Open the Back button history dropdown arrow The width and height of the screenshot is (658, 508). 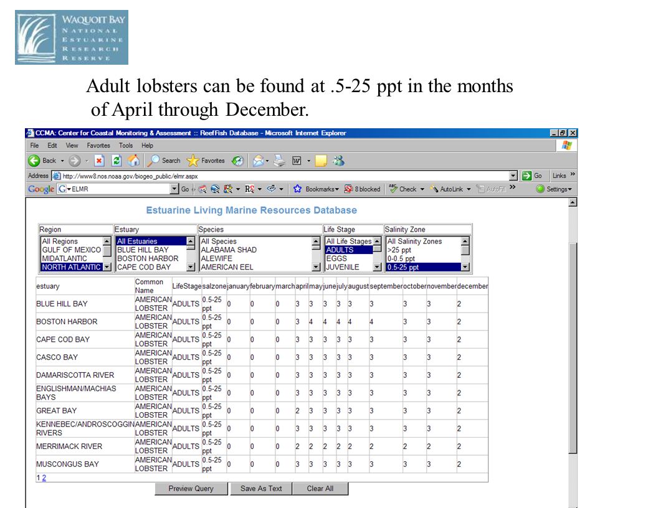[62, 161]
